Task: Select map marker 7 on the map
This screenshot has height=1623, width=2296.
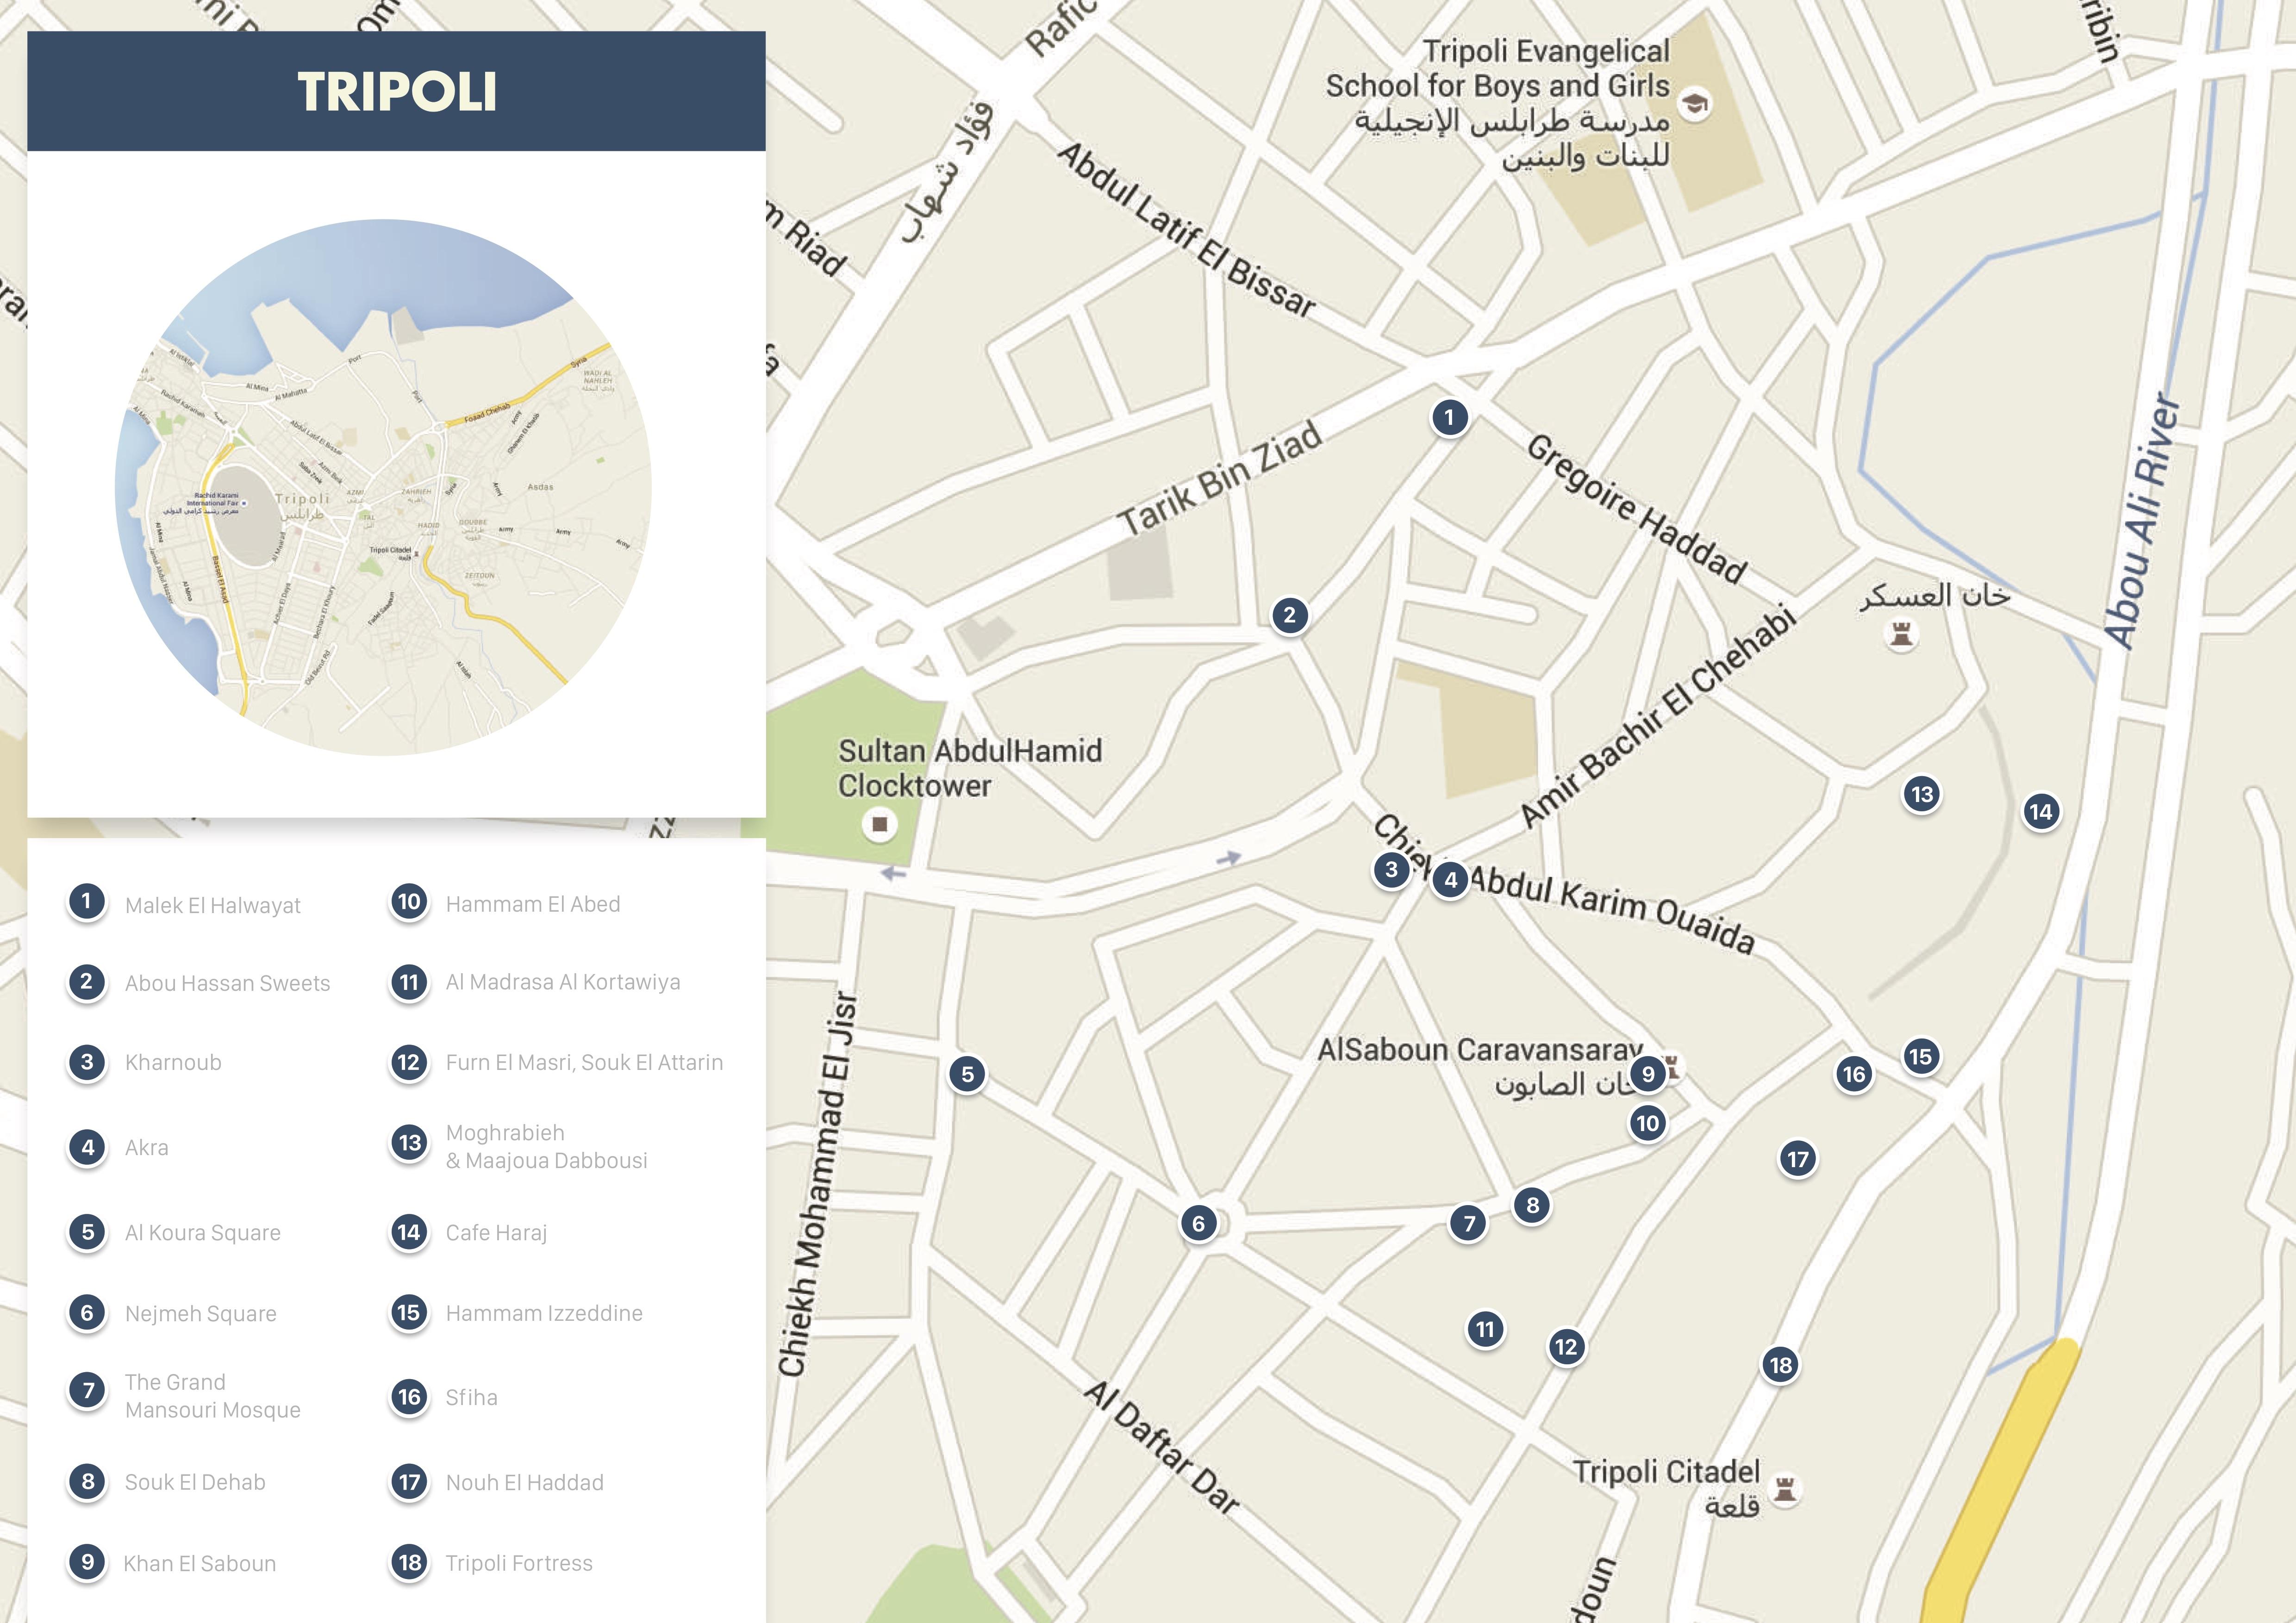Action: (x=1468, y=1222)
